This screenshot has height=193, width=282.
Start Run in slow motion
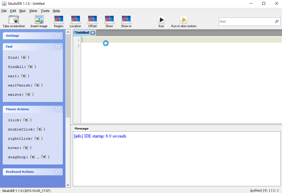tap(184, 20)
